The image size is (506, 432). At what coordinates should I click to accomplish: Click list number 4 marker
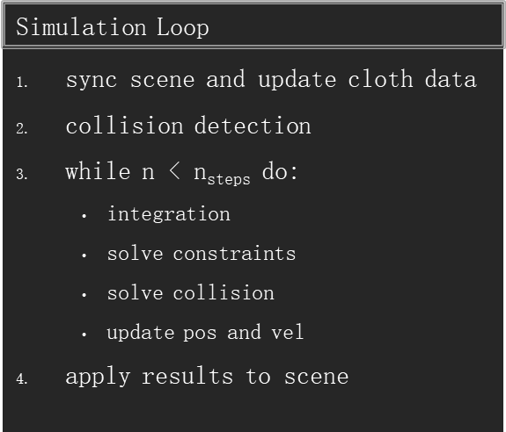[22, 379]
